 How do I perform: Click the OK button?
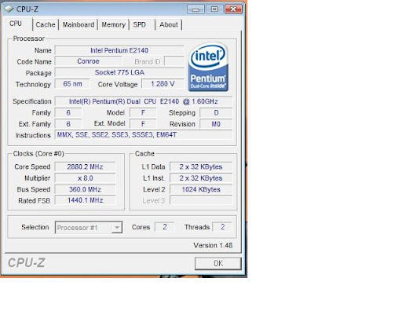[218, 263]
